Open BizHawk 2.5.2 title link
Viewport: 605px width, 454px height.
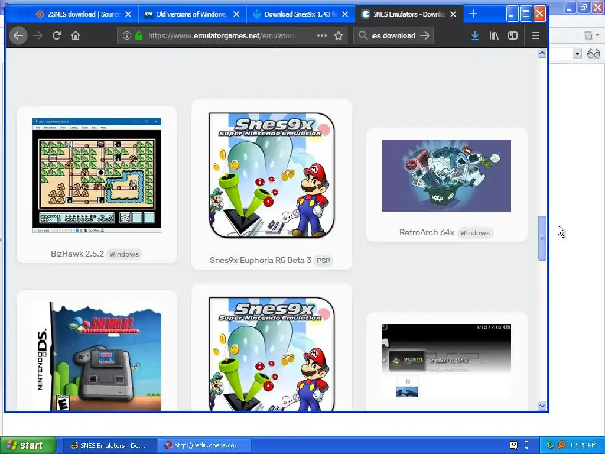point(77,254)
